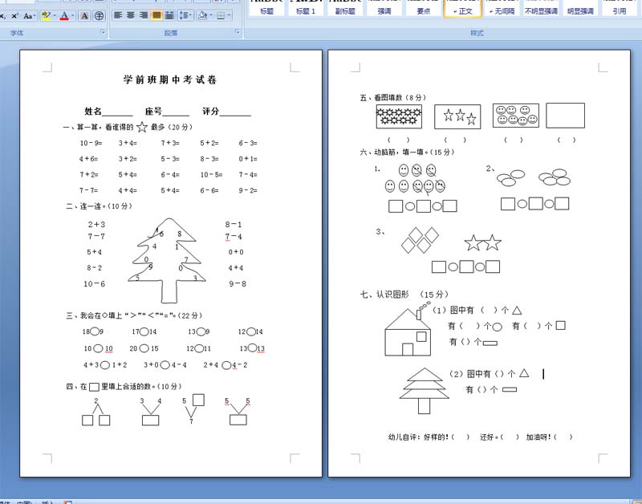Click the layered triangle tree drawing
The width and height of the screenshot is (642, 504).
pos(425,391)
